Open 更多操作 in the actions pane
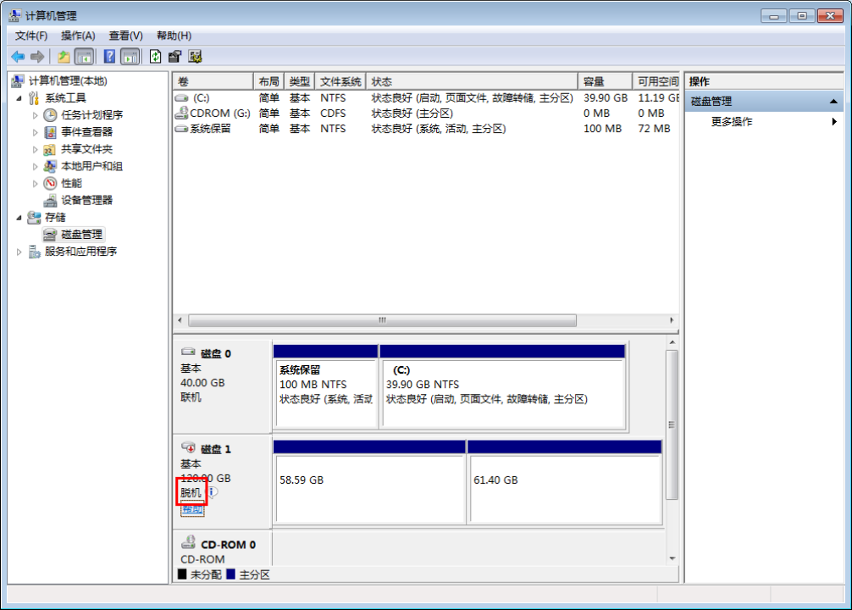 (732, 122)
